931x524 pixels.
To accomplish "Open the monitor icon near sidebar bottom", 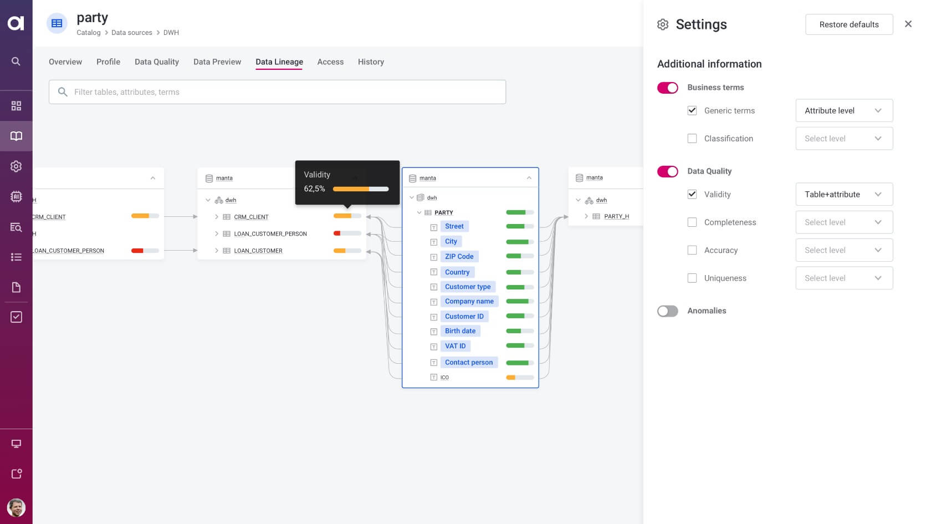I will [16, 443].
